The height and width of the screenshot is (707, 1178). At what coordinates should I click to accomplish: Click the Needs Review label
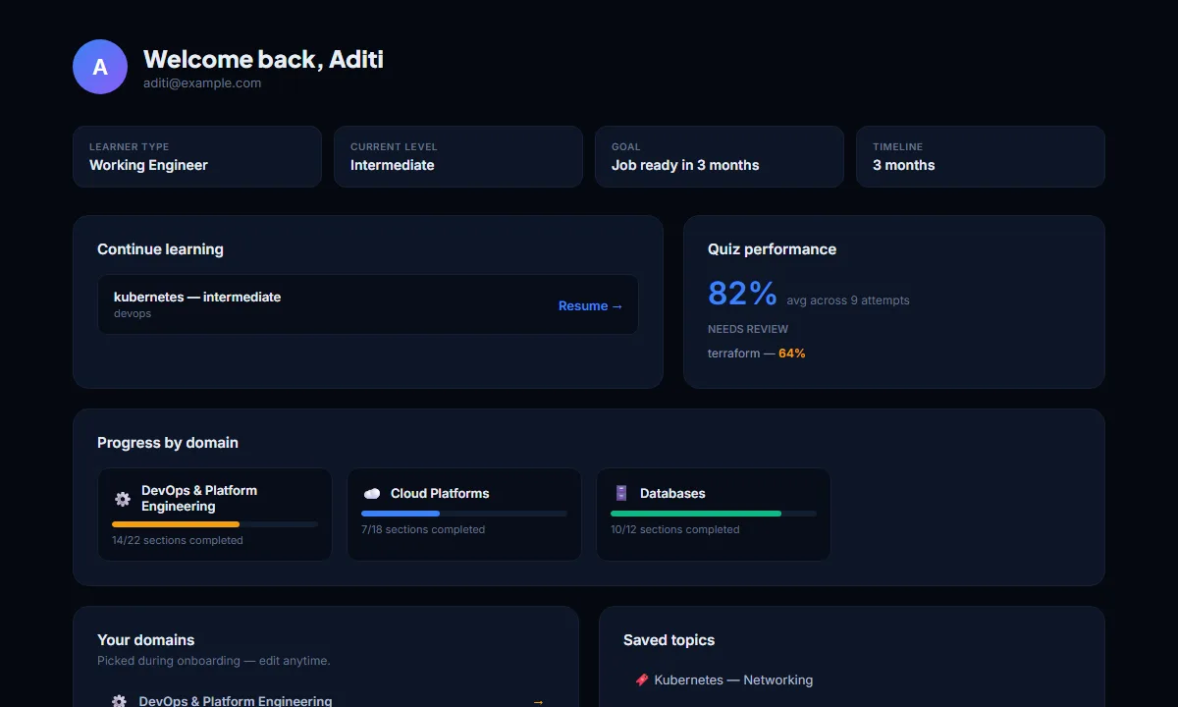pyautogui.click(x=748, y=329)
